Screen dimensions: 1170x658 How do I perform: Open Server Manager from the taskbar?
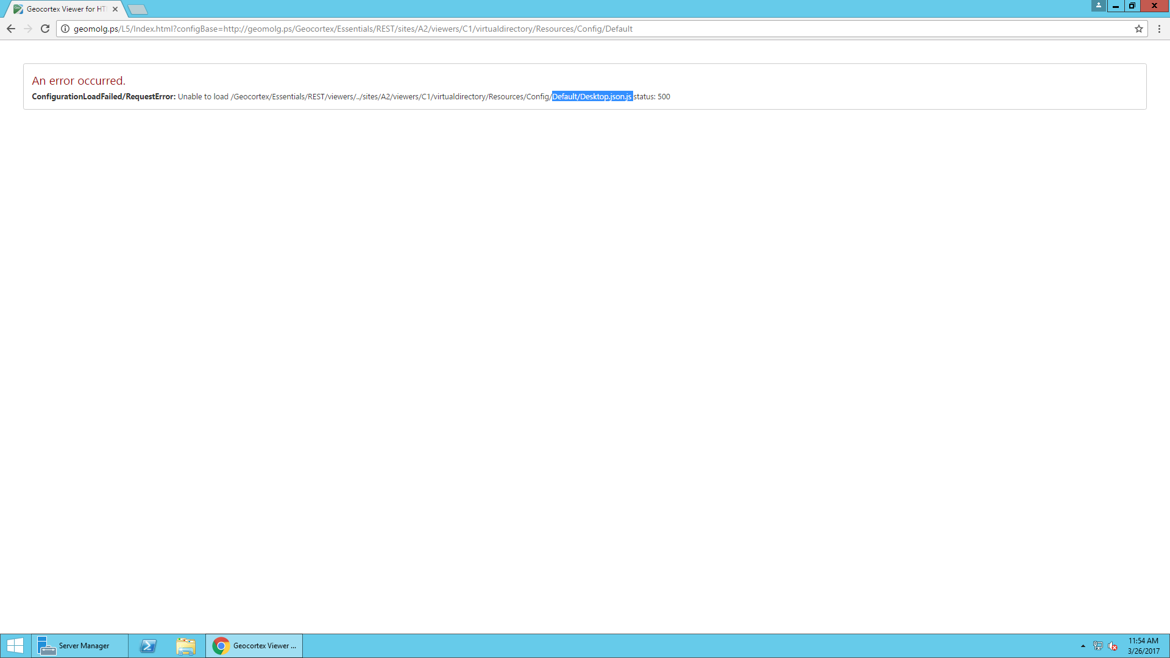[x=80, y=646]
